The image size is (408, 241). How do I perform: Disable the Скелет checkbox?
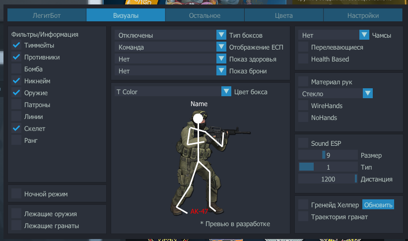(x=16, y=128)
